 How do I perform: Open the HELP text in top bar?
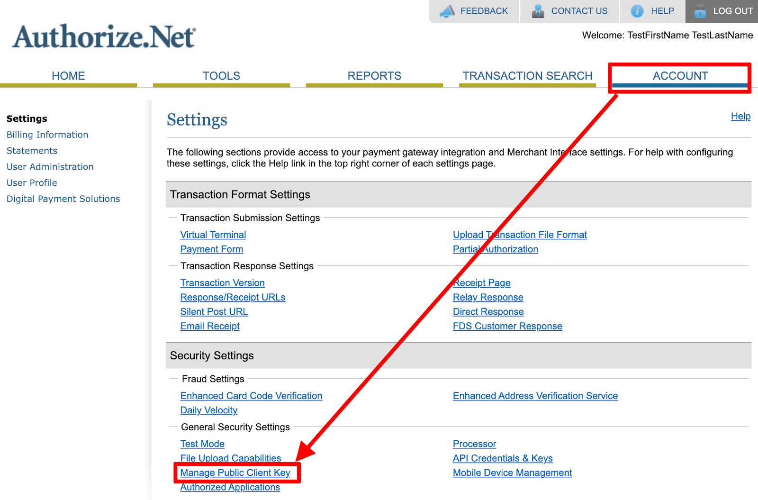coord(662,11)
